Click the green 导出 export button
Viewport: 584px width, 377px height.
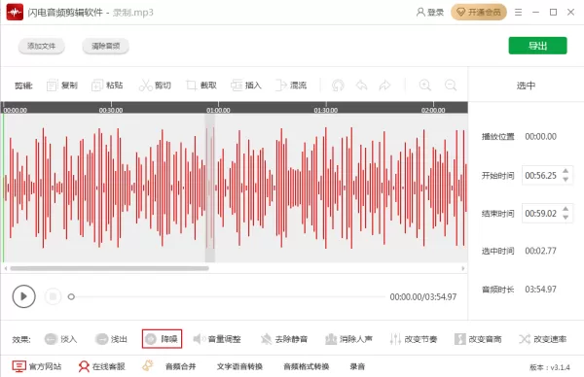click(x=538, y=46)
